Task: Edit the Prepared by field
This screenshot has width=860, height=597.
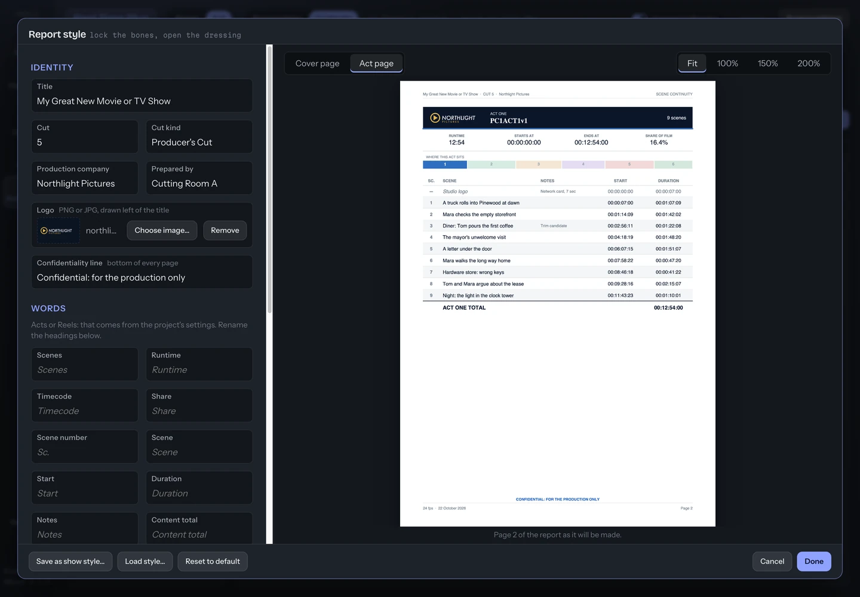Action: click(x=199, y=178)
